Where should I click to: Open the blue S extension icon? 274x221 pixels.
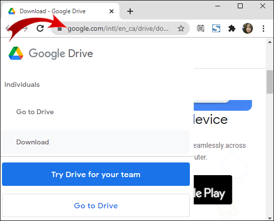(216, 28)
